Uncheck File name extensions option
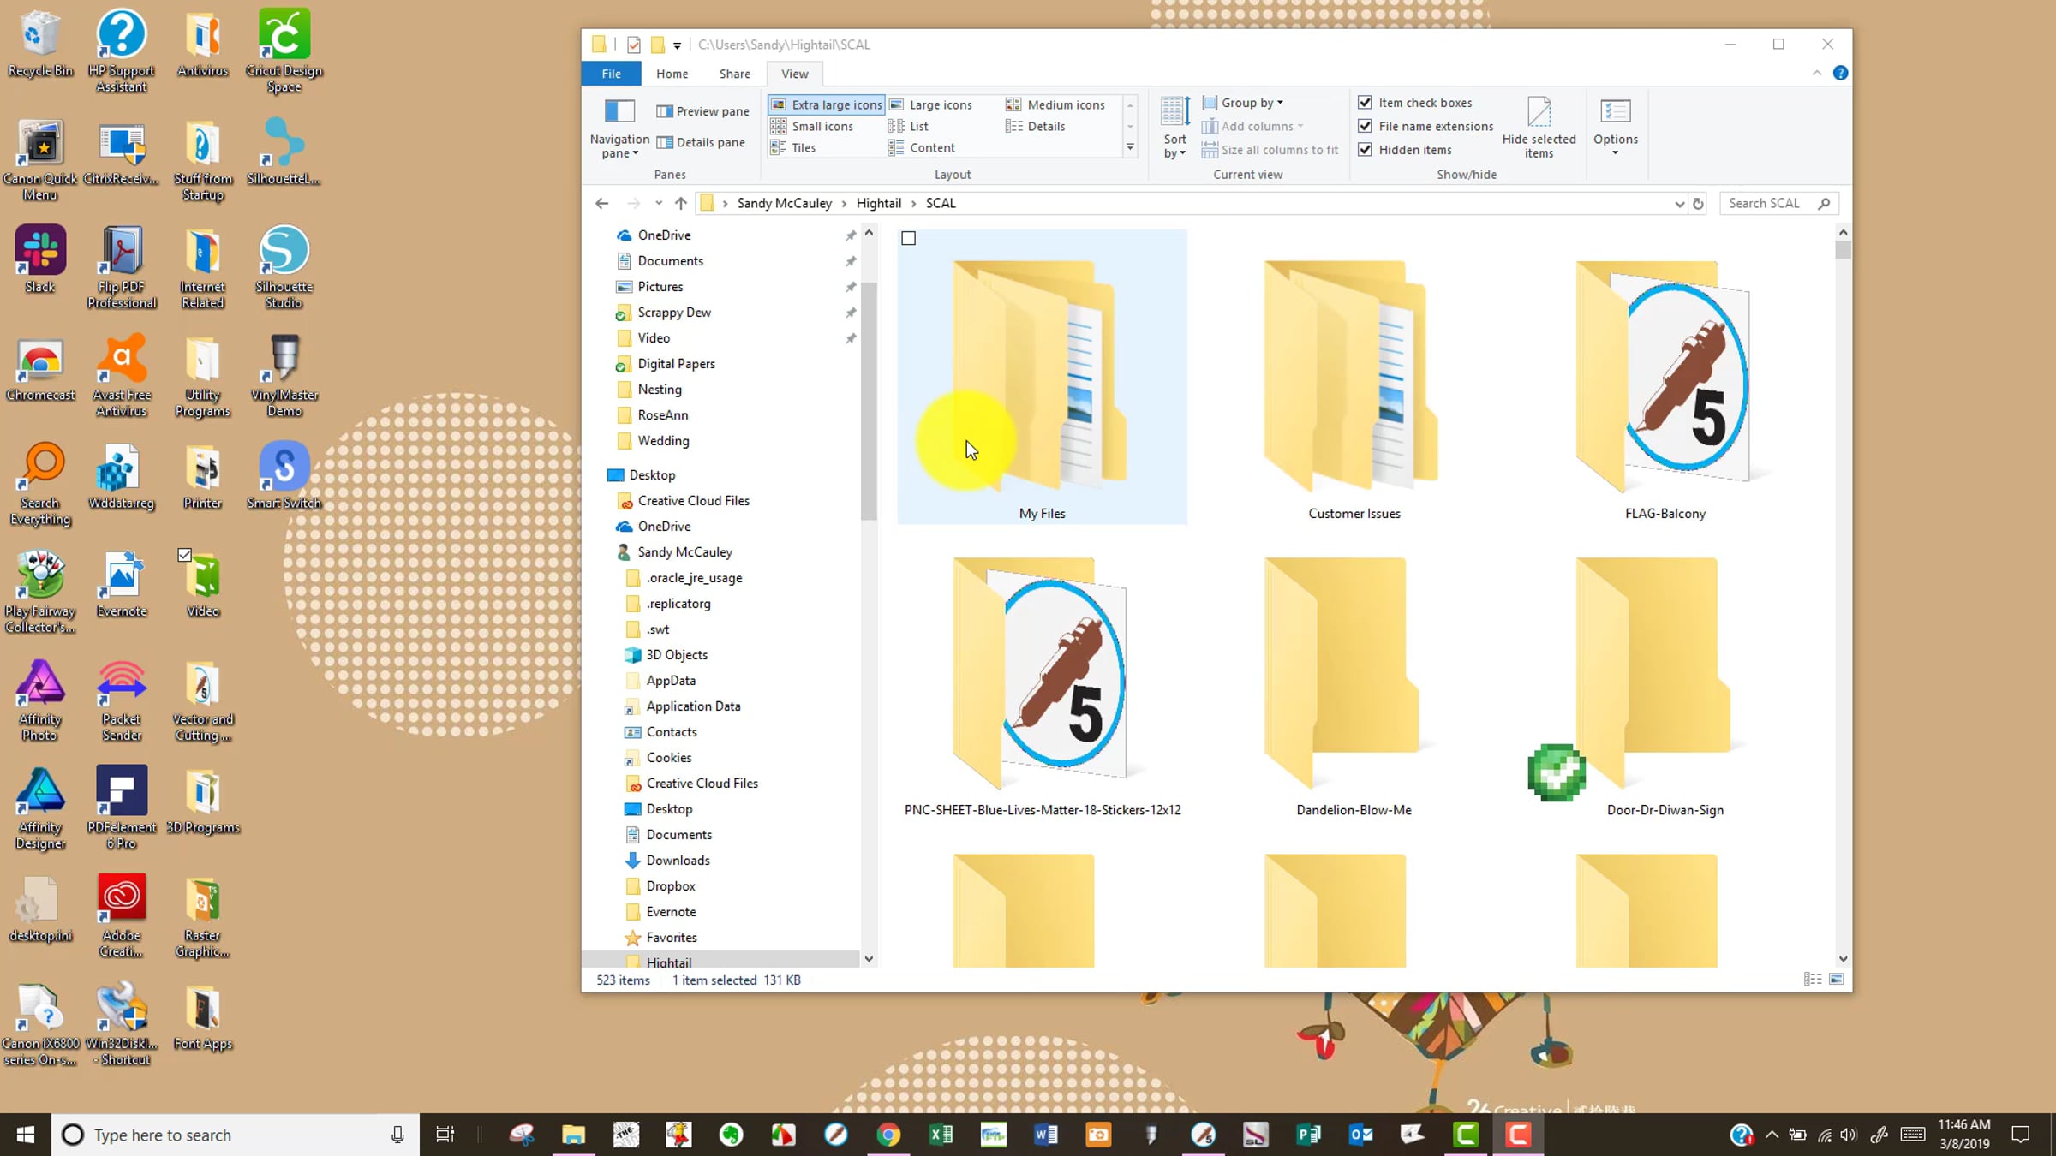2056x1156 pixels. click(1366, 126)
